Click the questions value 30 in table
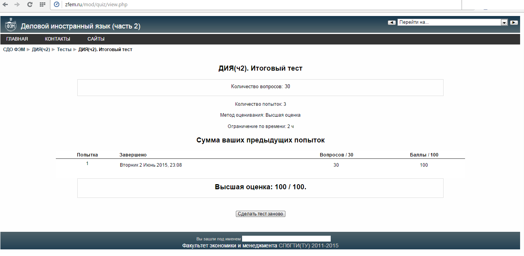The height and width of the screenshot is (256, 524). [336, 165]
